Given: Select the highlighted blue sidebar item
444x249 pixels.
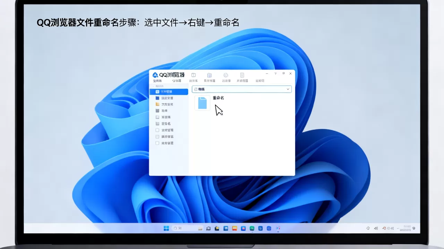Looking at the screenshot, I should click(169, 92).
